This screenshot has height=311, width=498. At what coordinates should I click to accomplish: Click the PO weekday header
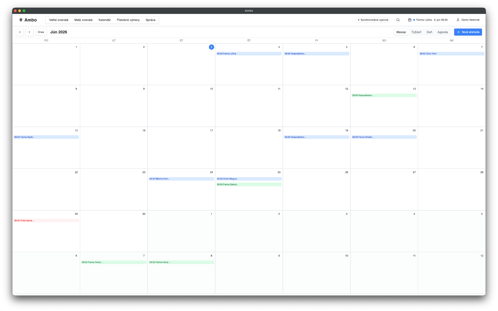[46, 41]
